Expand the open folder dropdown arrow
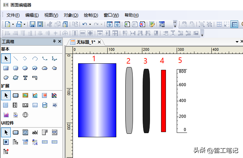This screenshot has width=243, height=158. tap(24, 24)
